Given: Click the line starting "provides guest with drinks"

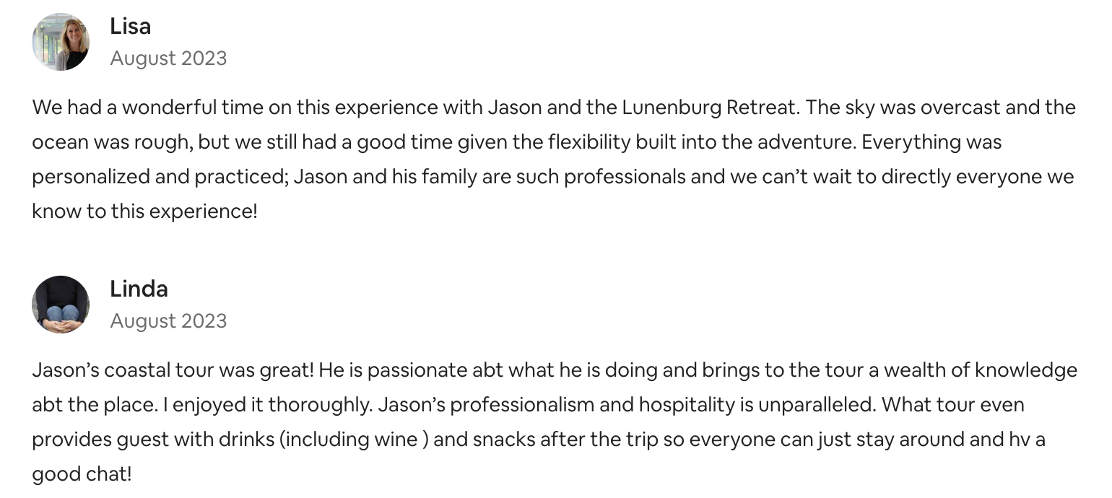Looking at the screenshot, I should coord(539,440).
